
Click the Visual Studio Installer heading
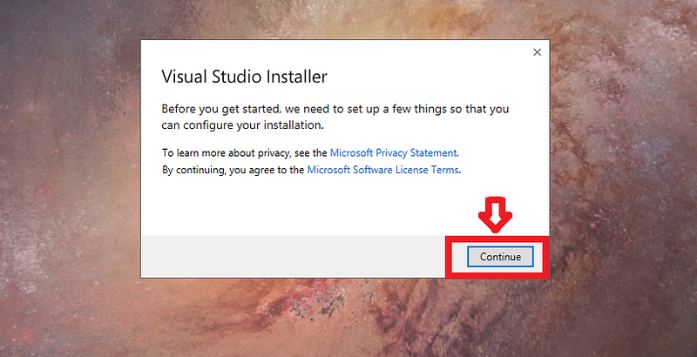pyautogui.click(x=244, y=77)
